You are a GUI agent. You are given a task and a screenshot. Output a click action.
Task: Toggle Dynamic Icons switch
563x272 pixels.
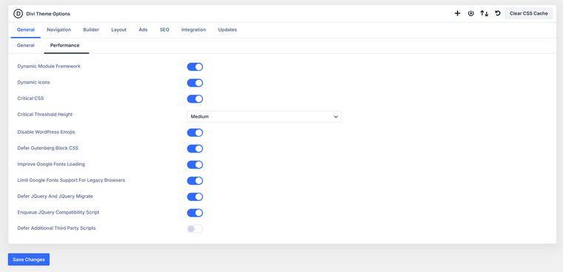[195, 83]
